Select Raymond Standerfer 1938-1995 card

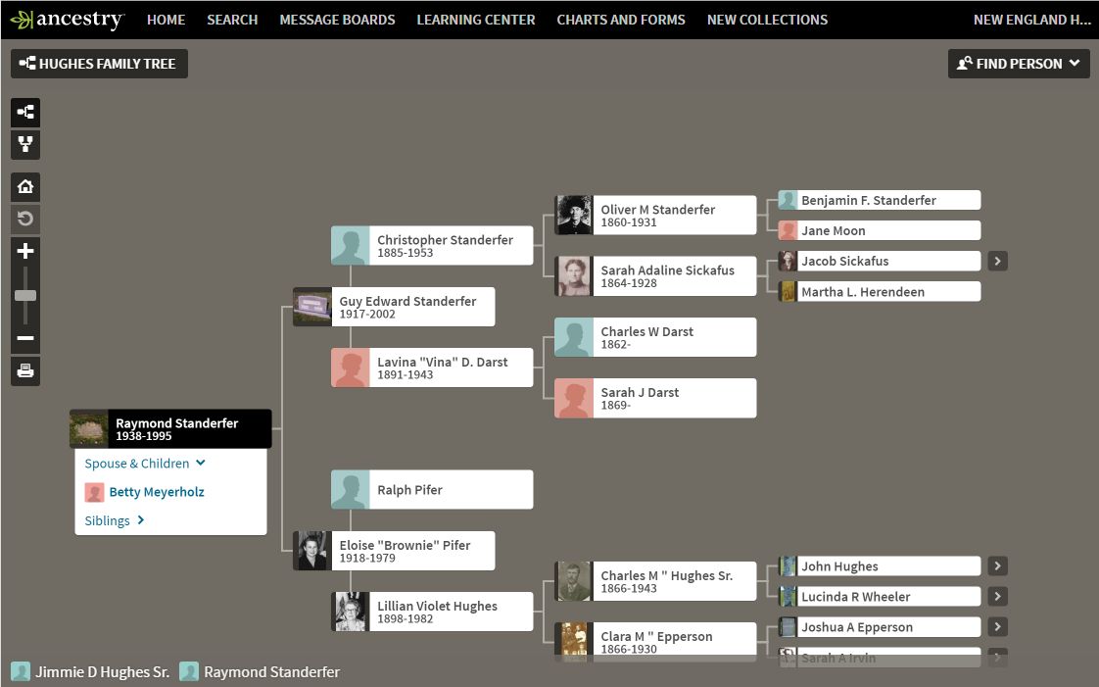point(170,428)
